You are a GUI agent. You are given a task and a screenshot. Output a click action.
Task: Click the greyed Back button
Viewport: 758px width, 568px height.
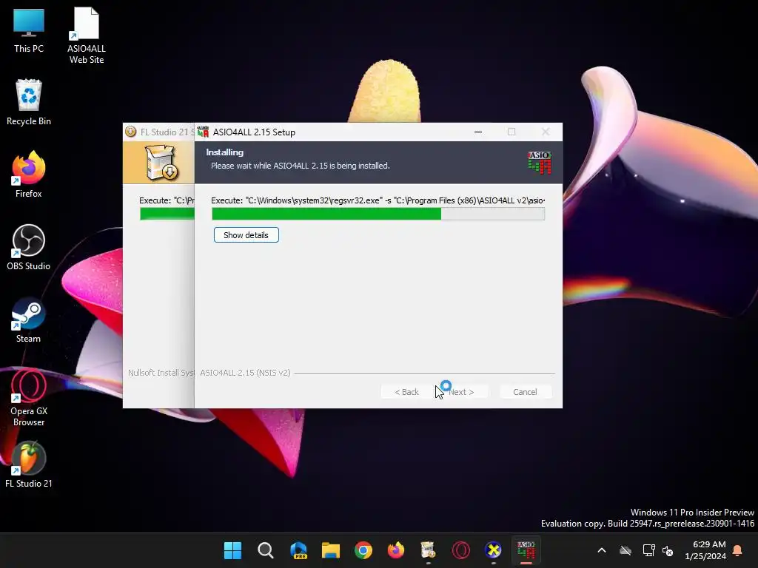tap(406, 392)
